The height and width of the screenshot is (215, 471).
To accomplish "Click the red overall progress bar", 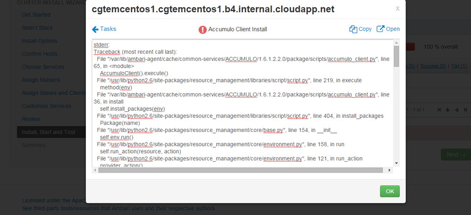I will [x=410, y=47].
